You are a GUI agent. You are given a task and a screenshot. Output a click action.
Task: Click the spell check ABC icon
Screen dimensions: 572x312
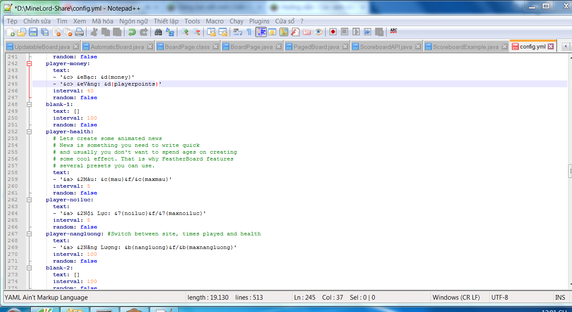(393, 31)
